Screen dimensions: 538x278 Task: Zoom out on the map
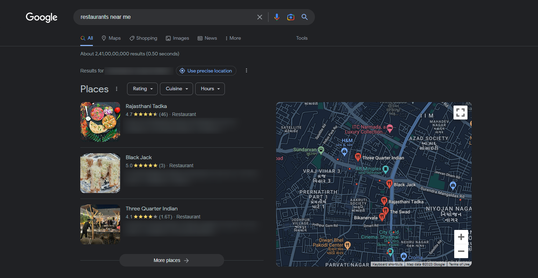pos(461,251)
